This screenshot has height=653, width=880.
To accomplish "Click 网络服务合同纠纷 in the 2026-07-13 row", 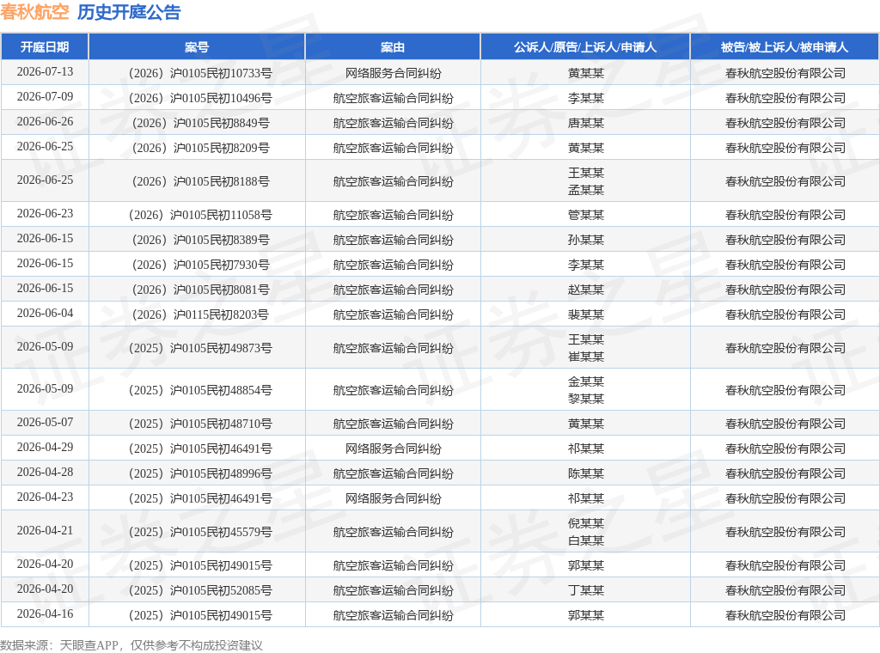I will click(x=393, y=74).
